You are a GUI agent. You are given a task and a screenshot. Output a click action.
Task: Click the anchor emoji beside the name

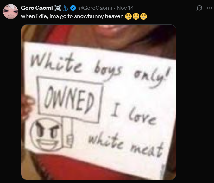click(65, 8)
